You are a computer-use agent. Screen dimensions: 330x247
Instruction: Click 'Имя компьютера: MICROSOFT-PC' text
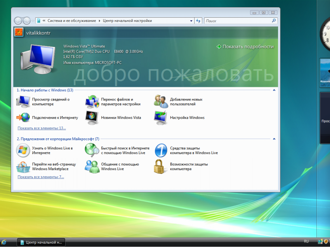coord(92,63)
